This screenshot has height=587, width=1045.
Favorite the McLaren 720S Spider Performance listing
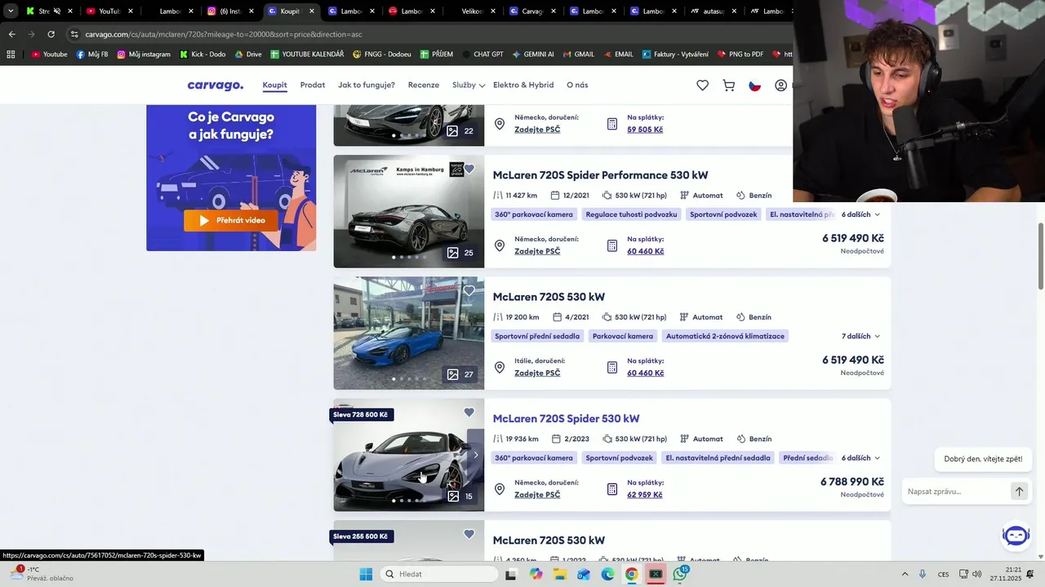pyautogui.click(x=469, y=169)
